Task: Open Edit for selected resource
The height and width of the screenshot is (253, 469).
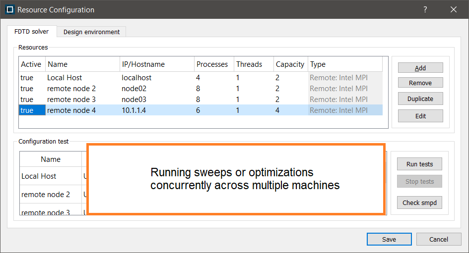Action: point(420,116)
